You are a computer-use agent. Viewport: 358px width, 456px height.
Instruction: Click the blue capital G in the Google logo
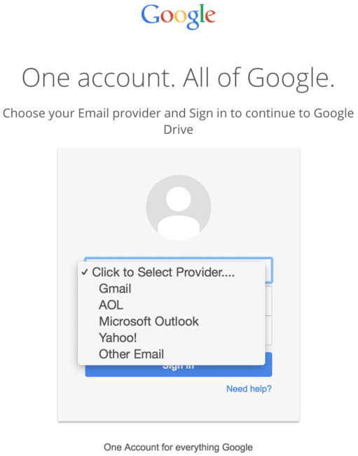(151, 14)
